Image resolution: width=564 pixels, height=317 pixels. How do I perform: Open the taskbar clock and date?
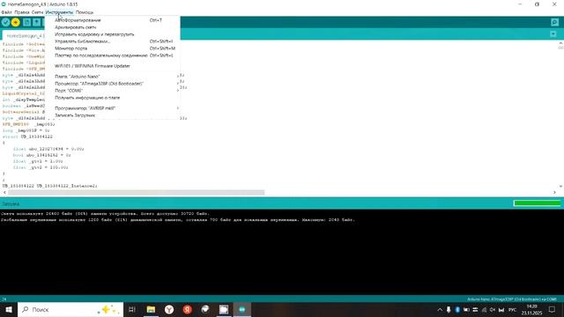(531, 309)
